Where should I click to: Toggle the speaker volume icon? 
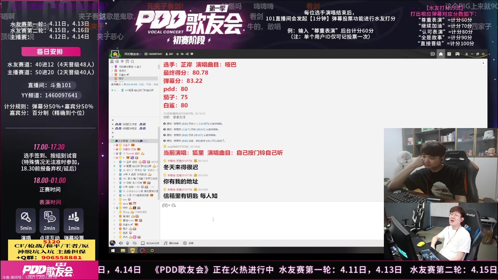121,243
